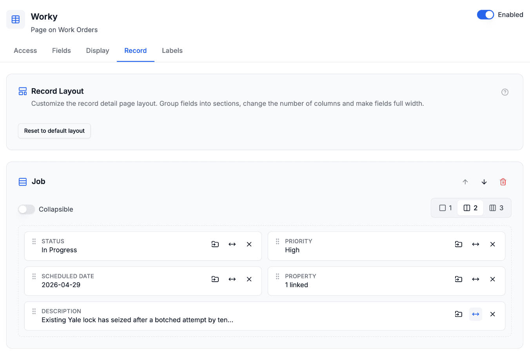Click the Job section title

38,181
